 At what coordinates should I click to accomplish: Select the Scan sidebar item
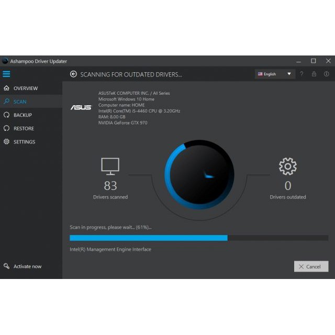coord(20,102)
